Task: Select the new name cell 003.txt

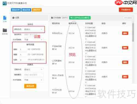Action: pos(72,62)
